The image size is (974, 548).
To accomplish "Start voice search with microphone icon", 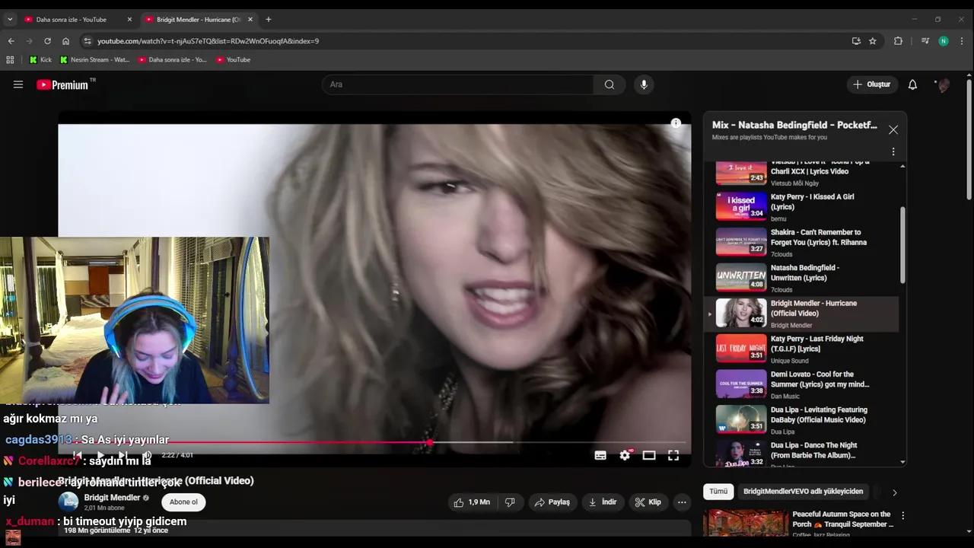I will point(644,84).
